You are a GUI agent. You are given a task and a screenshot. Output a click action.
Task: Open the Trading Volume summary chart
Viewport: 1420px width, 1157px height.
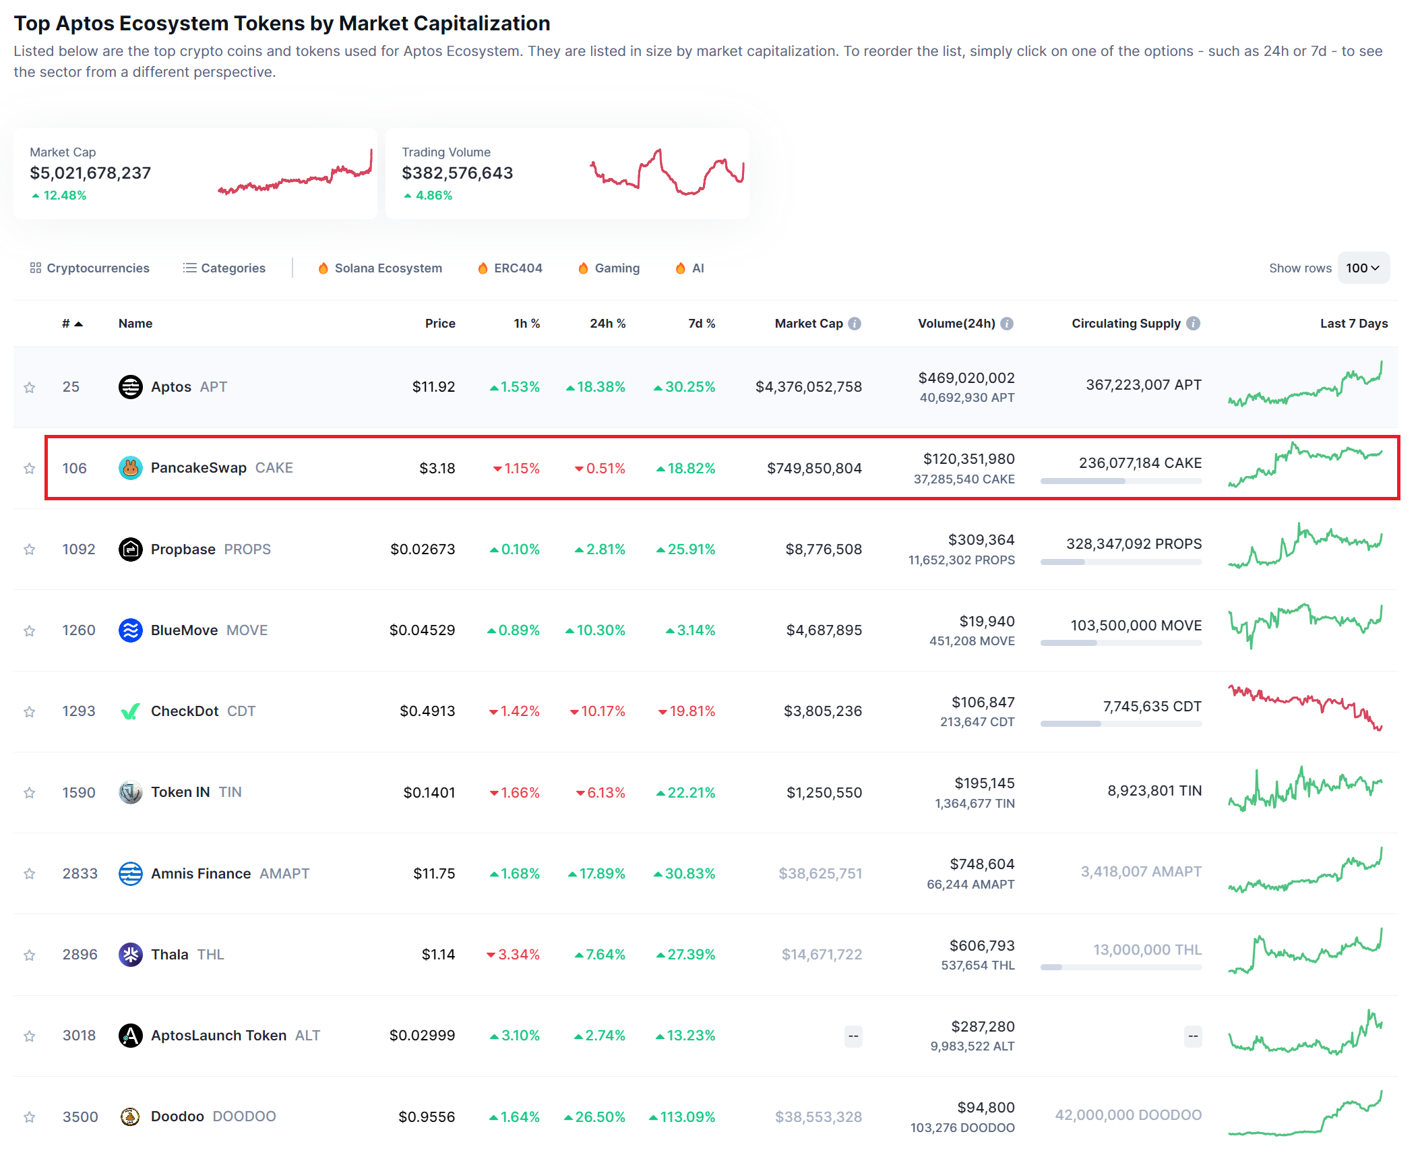point(667,172)
